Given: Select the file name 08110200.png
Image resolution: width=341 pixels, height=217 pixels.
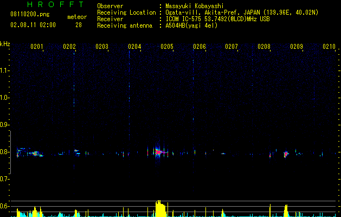Looking at the screenshot, I should (x=30, y=15).
